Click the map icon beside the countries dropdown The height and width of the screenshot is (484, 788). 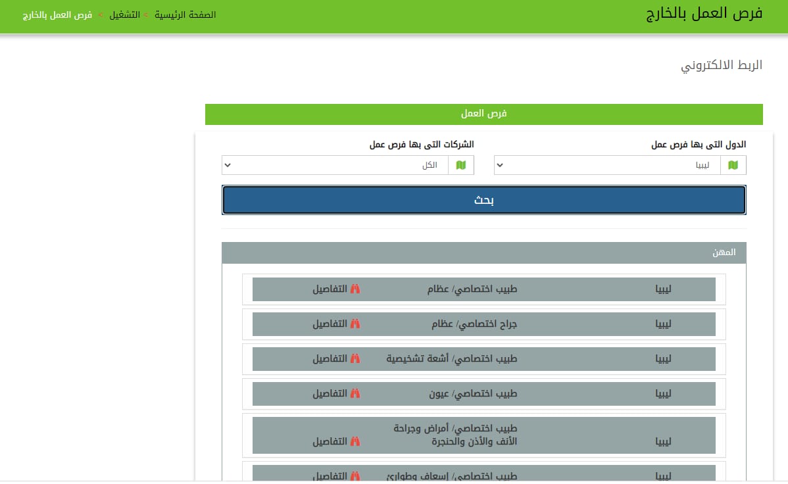click(x=733, y=165)
